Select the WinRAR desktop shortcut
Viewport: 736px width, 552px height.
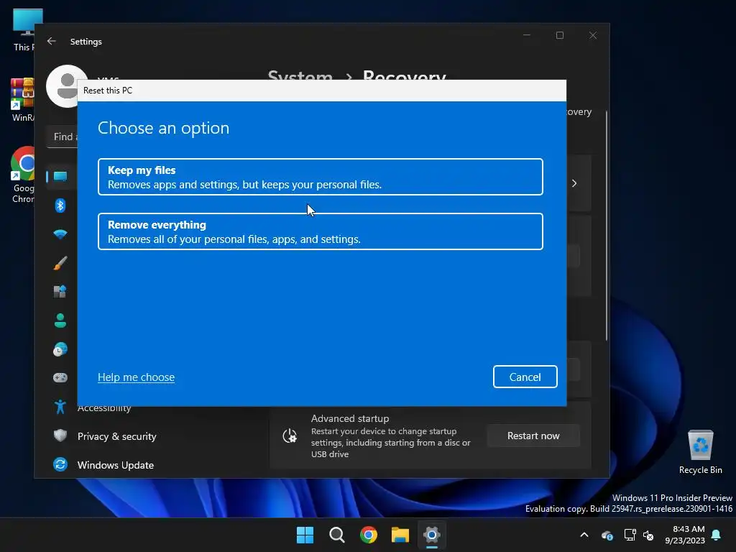[x=22, y=101]
